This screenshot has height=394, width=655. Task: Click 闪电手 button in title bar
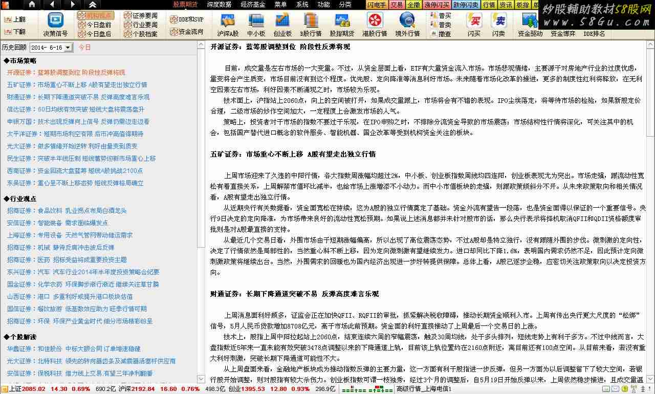(x=377, y=5)
